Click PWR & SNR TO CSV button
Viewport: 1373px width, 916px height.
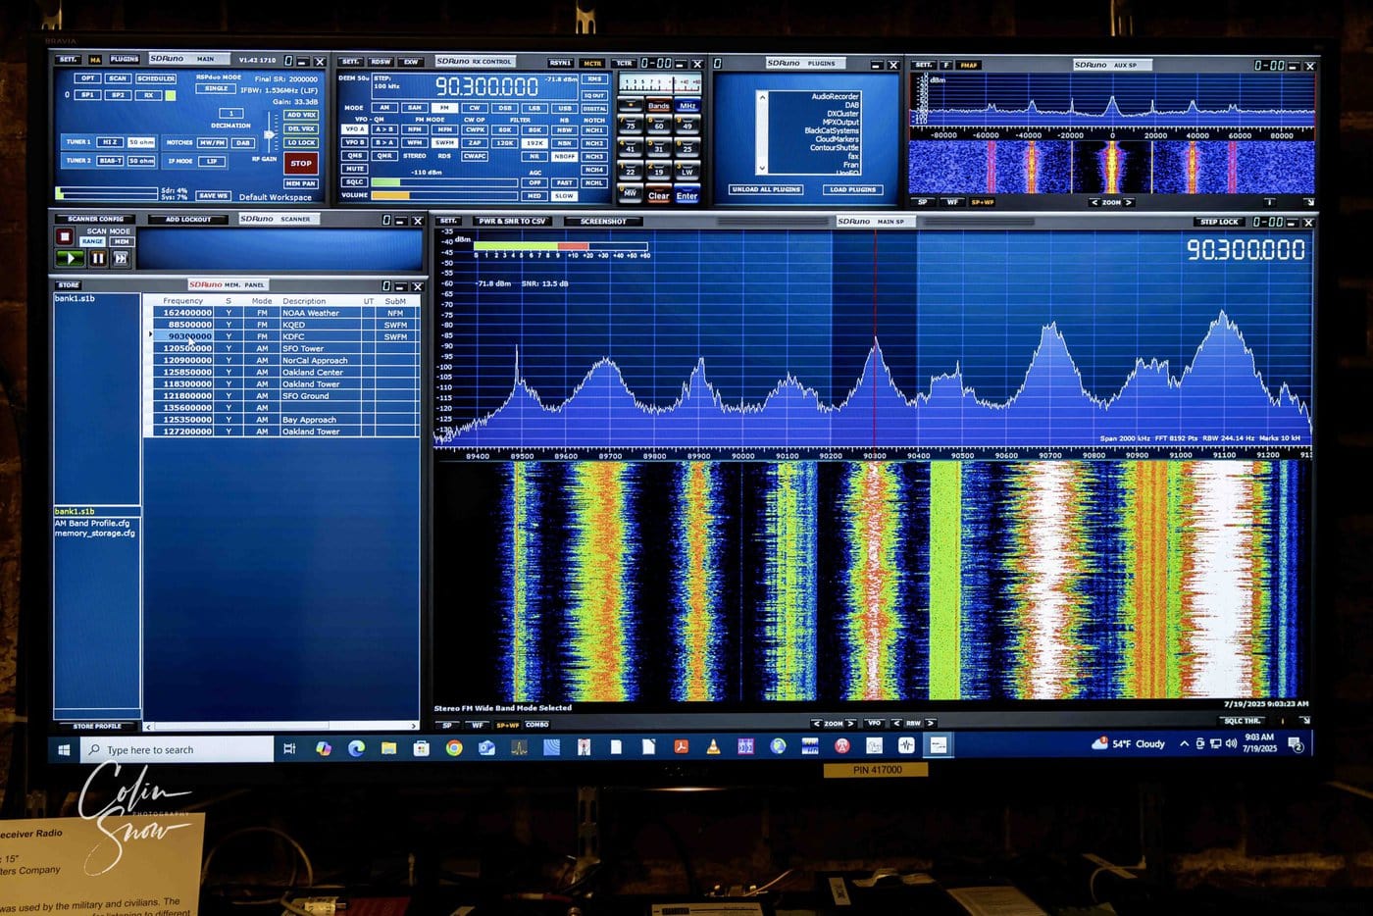coord(512,222)
